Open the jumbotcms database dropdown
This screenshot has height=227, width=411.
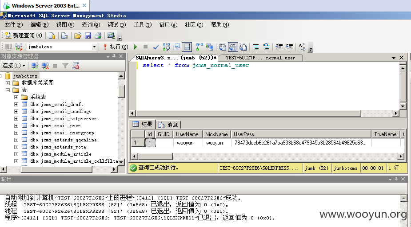pos(94,47)
